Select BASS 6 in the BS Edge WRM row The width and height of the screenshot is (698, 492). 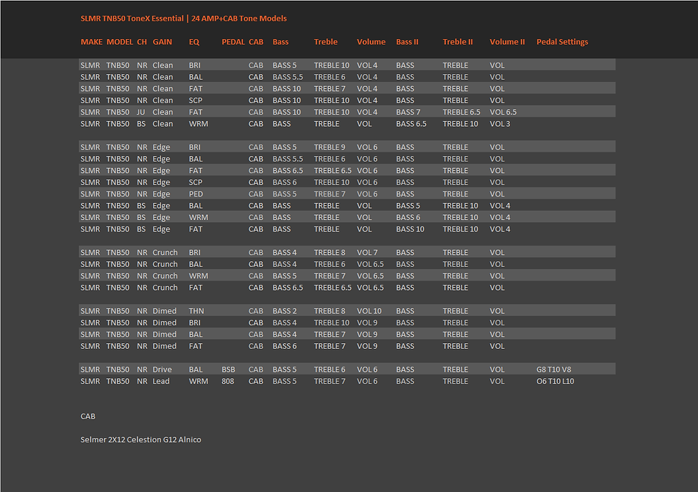(407, 218)
